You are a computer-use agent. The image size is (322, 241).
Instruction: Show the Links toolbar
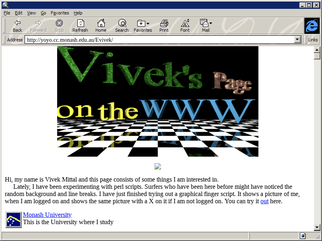[313, 40]
